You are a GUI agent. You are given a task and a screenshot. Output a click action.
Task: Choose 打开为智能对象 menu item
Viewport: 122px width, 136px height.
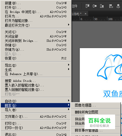point(36,21)
